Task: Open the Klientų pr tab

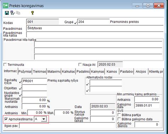Action: pyautogui.click(x=156, y=71)
